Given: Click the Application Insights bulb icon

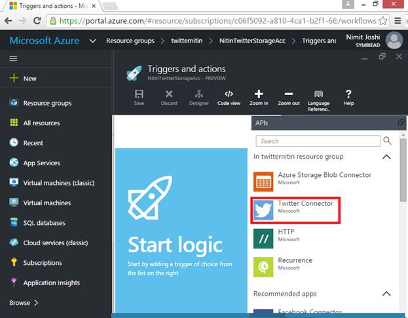Looking at the screenshot, I should pyautogui.click(x=14, y=282).
